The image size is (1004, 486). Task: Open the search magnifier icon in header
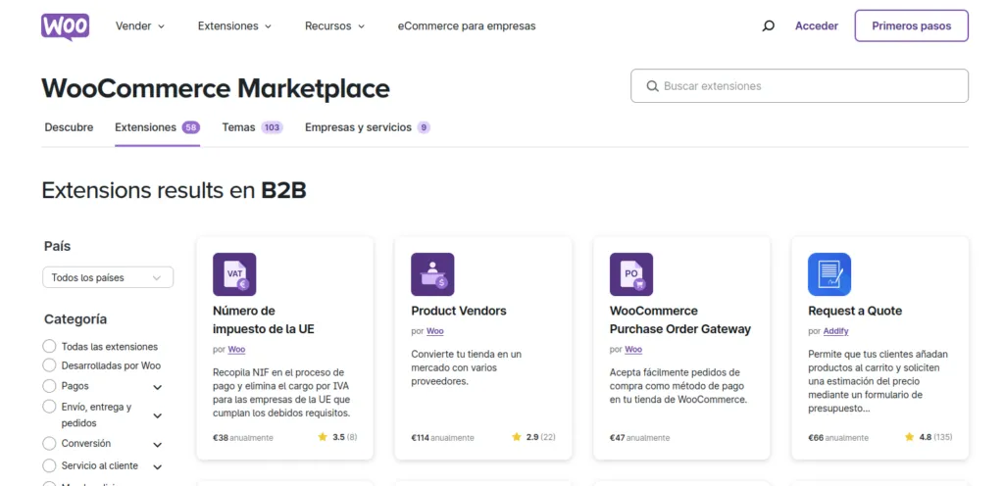(768, 26)
